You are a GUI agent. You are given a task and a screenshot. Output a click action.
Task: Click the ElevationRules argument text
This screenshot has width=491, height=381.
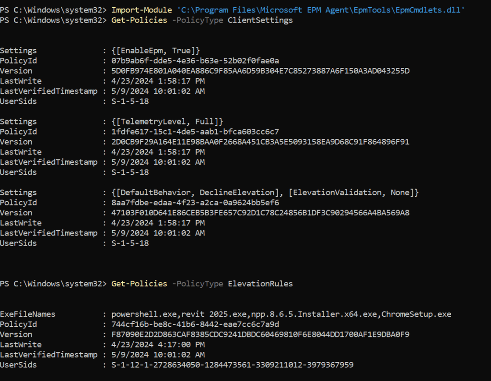click(260, 284)
